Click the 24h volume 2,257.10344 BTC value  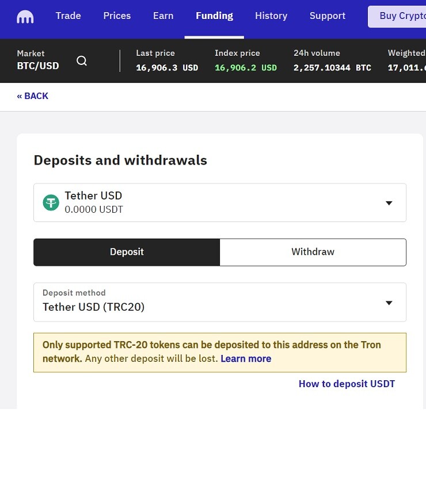pyautogui.click(x=332, y=67)
